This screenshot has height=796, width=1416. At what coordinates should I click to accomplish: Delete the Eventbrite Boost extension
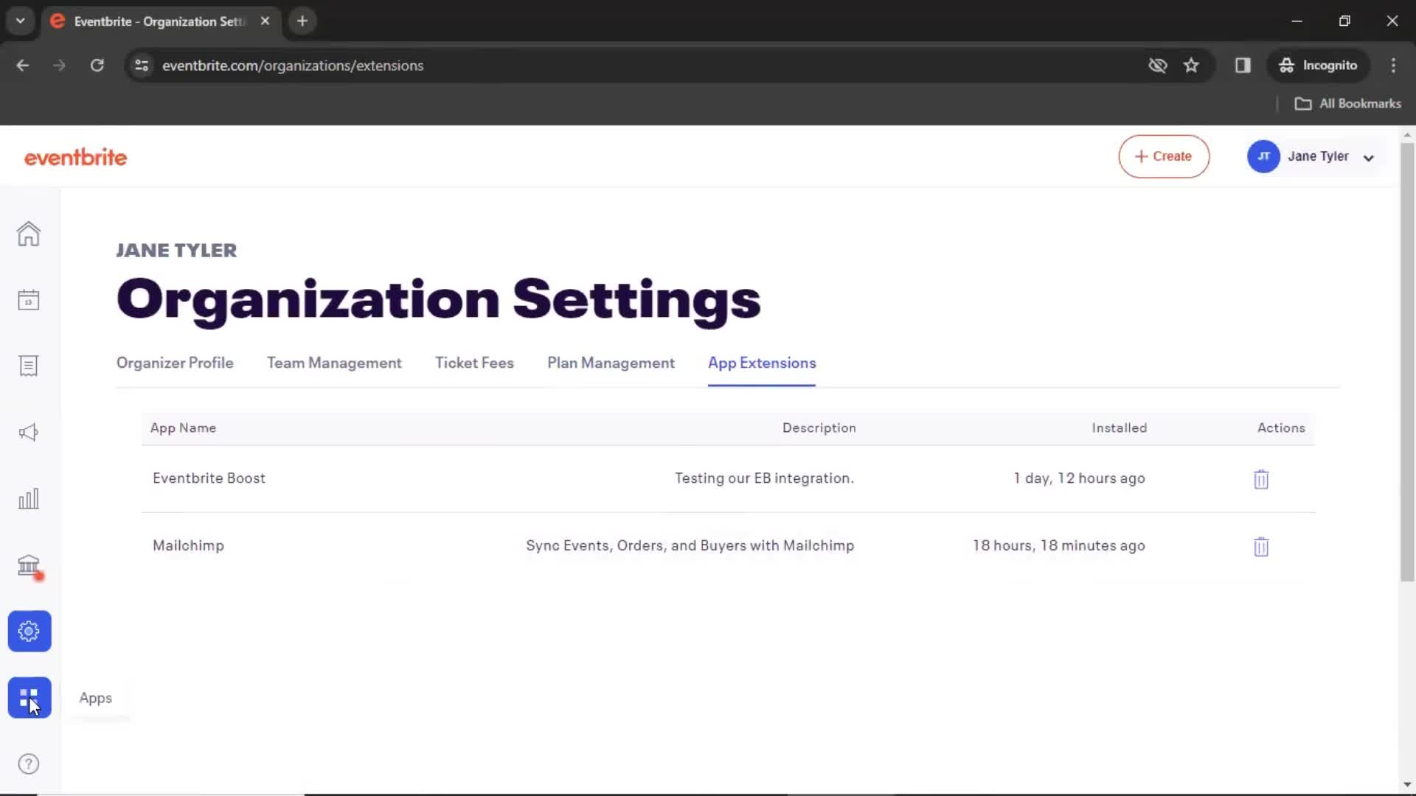(x=1261, y=479)
